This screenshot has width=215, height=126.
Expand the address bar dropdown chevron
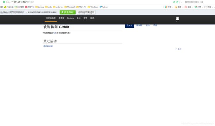(x=181, y=2)
